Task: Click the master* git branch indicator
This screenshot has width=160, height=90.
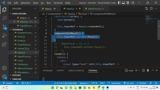Action: coord(8,83)
